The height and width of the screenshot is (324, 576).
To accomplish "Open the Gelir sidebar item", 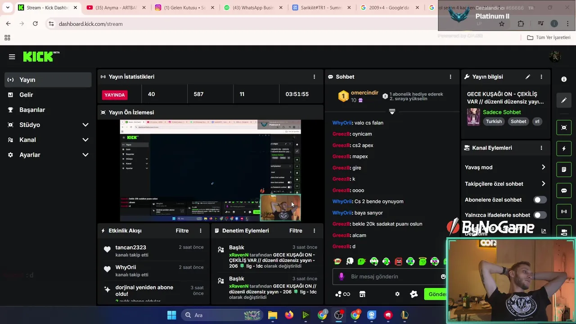I will click(48, 94).
